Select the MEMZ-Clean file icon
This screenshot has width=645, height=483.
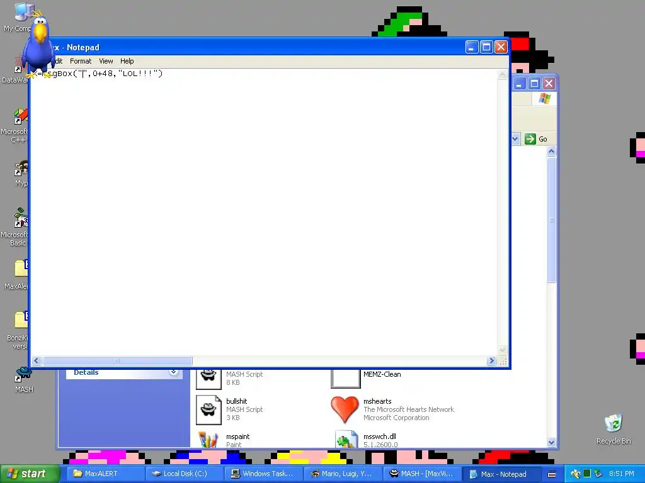click(346, 379)
